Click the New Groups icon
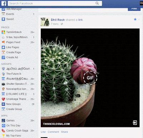Screen dimensions: 143x138 tap(3, 104)
